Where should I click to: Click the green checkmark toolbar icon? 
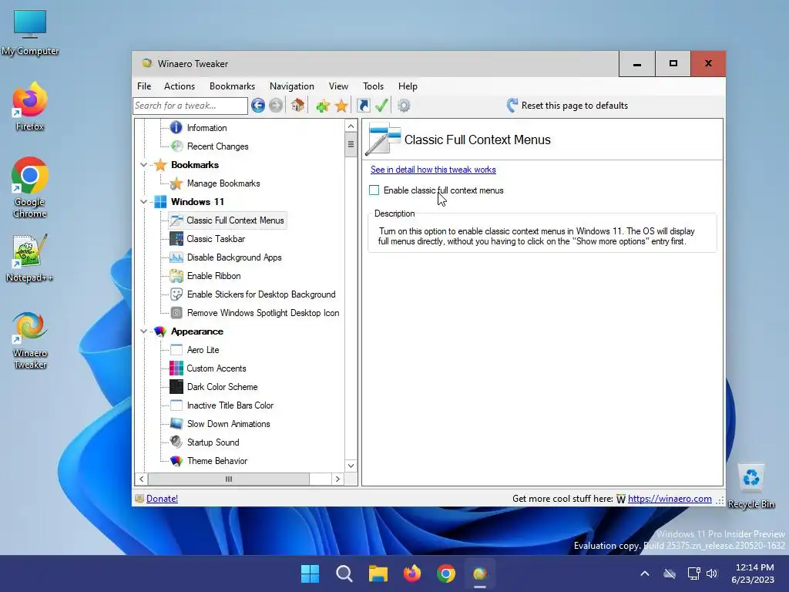pyautogui.click(x=381, y=105)
